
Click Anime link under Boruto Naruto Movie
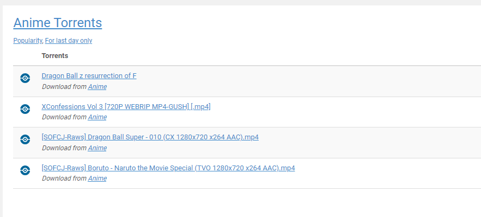[x=98, y=178]
